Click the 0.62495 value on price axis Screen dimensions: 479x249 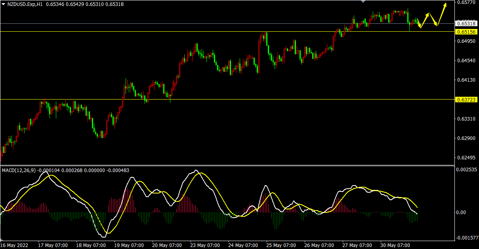pos(466,158)
